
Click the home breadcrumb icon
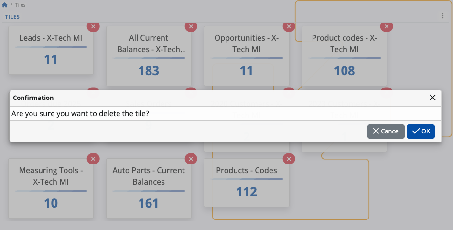(x=5, y=5)
